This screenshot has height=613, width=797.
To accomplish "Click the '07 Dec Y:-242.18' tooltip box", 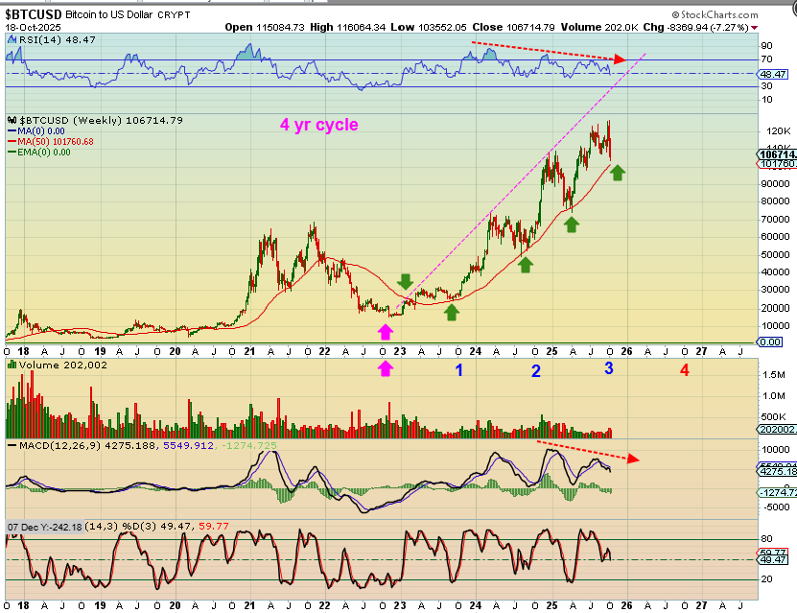I will (x=45, y=527).
